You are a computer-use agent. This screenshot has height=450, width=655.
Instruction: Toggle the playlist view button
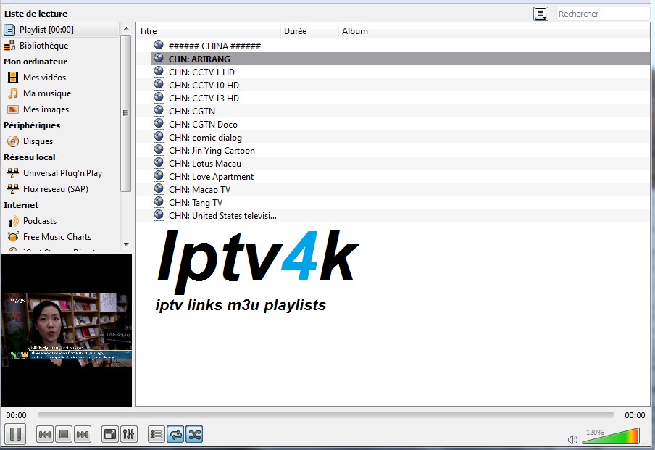pos(157,435)
